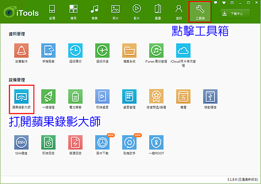Screen dimensions: 261x184
Task: Open the real-time log icon
Action: (48, 142)
